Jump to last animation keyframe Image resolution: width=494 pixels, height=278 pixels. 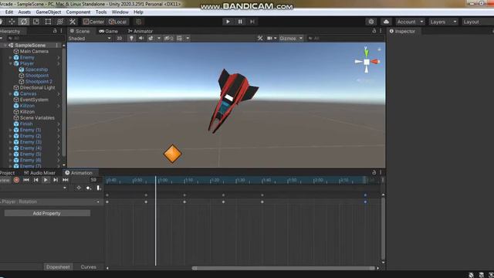point(65,180)
